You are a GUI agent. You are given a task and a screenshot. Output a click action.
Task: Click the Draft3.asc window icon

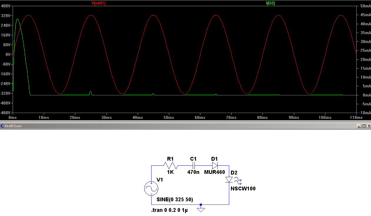coord(2,126)
